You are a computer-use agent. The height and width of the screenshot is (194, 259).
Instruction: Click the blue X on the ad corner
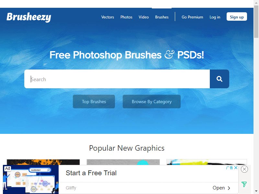click(236, 167)
